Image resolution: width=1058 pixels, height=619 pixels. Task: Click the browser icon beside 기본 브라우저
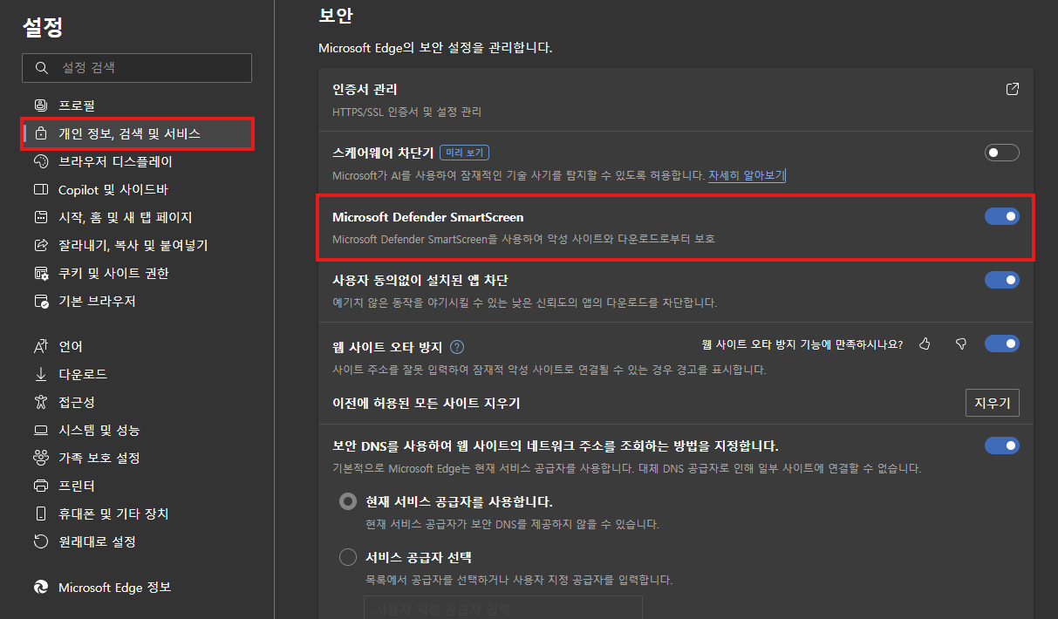(41, 301)
